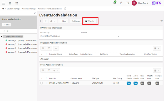Screen dimensions: 164x101
Task: Click the FndEvent cell
Action: click(x=75, y=83)
